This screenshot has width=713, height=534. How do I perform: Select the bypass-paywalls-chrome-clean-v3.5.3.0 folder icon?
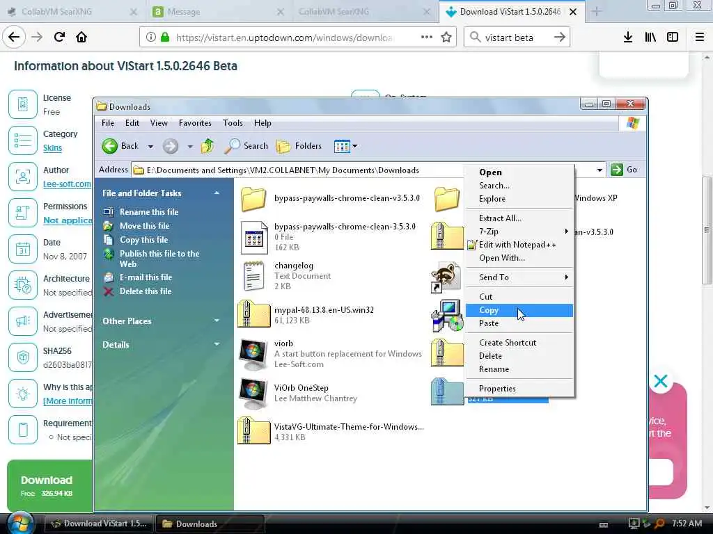tap(253, 198)
